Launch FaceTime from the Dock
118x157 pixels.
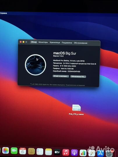(x=14, y=151)
